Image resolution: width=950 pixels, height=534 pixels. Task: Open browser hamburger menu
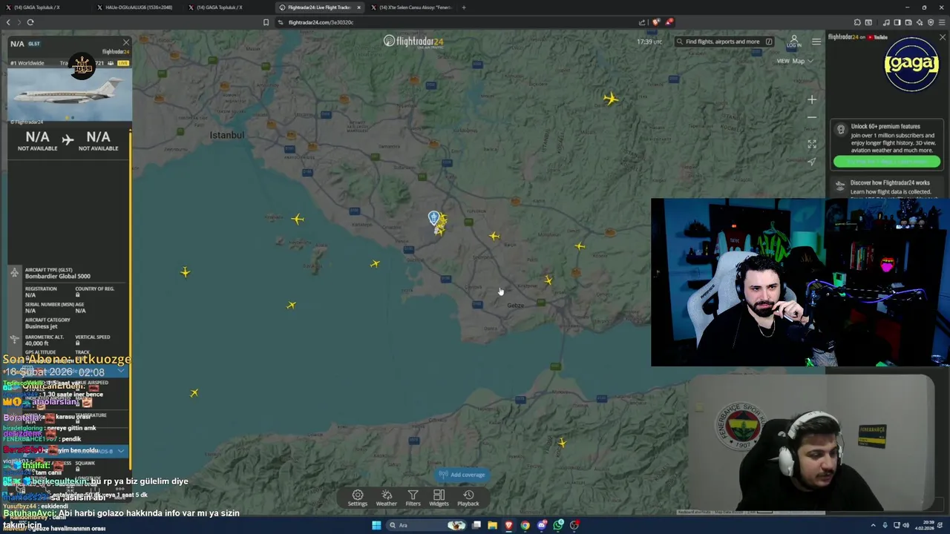click(942, 22)
